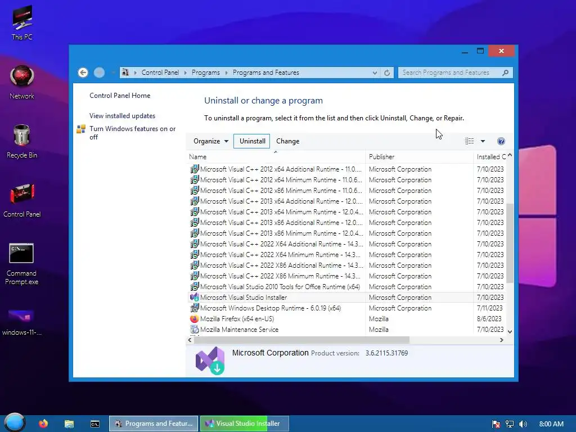Click the Action Center flag tray icon
The image size is (576, 432).
[496, 424]
